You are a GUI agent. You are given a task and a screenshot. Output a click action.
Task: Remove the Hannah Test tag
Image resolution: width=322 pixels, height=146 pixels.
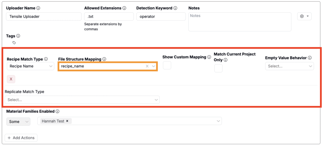(x=67, y=121)
